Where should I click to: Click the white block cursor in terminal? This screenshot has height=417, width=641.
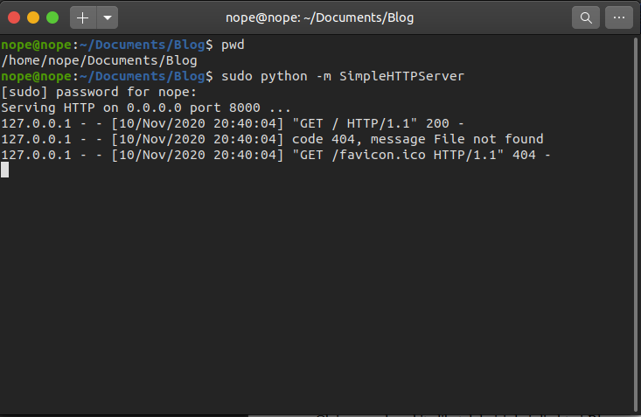click(5, 170)
